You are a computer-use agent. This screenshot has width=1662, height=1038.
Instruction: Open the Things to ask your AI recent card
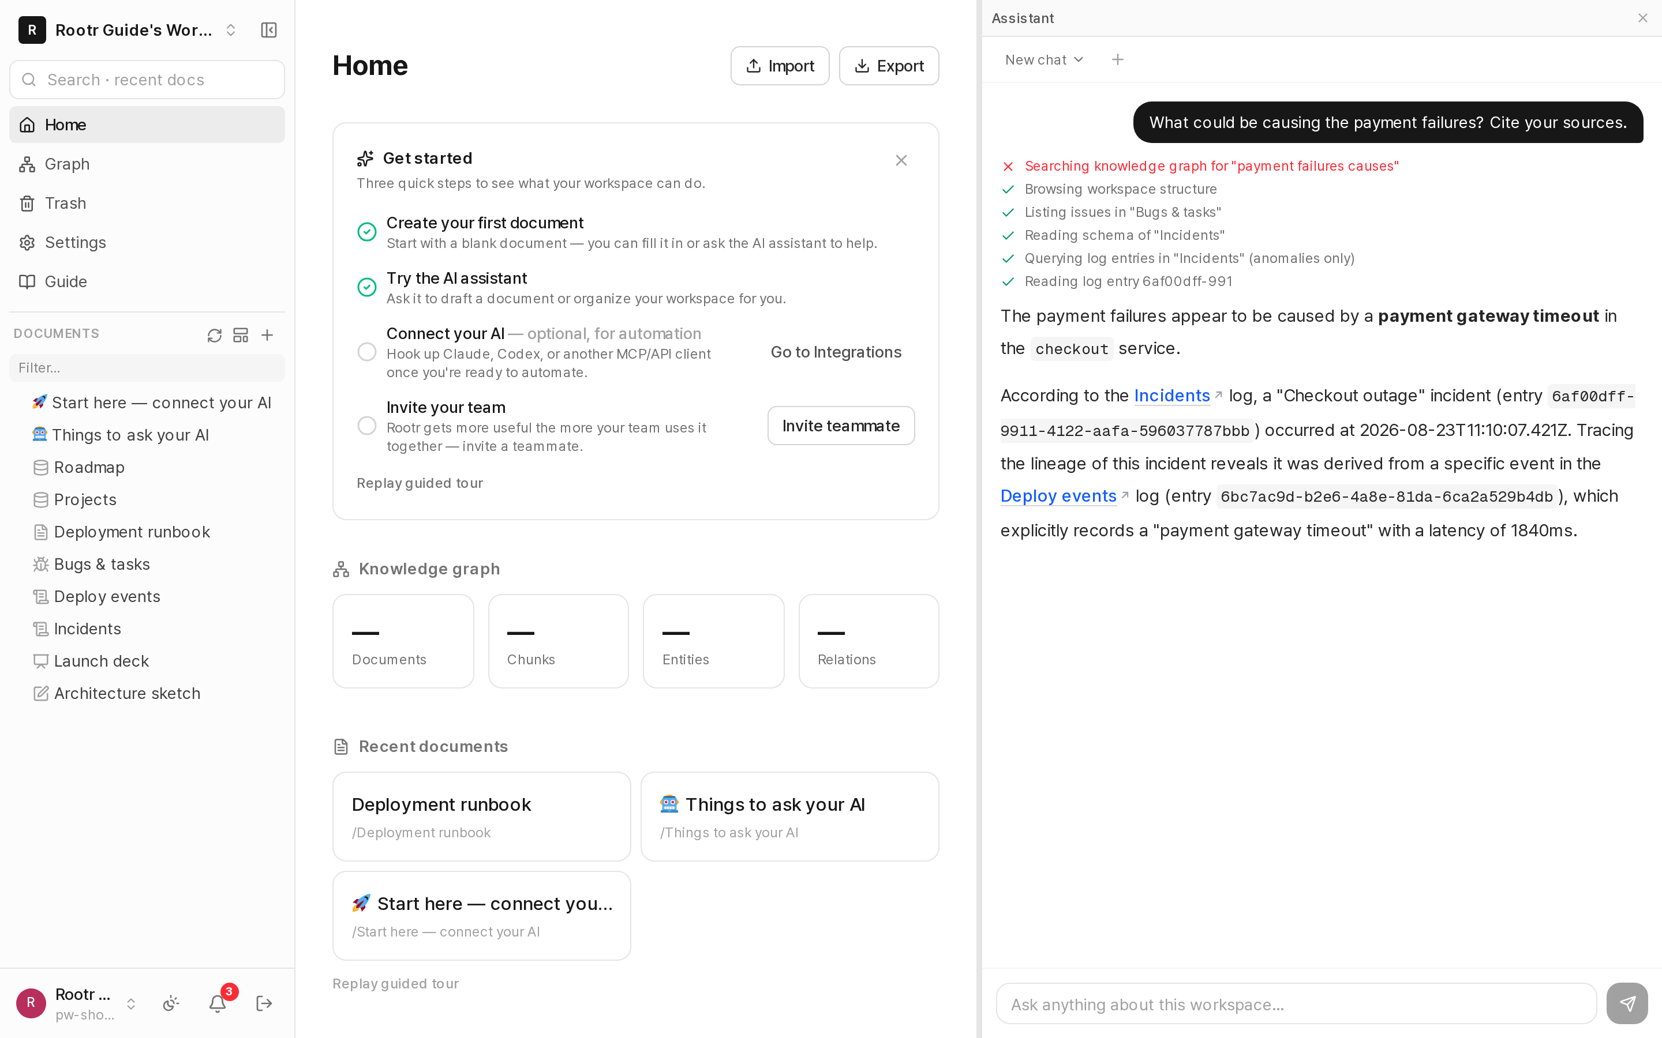click(789, 816)
